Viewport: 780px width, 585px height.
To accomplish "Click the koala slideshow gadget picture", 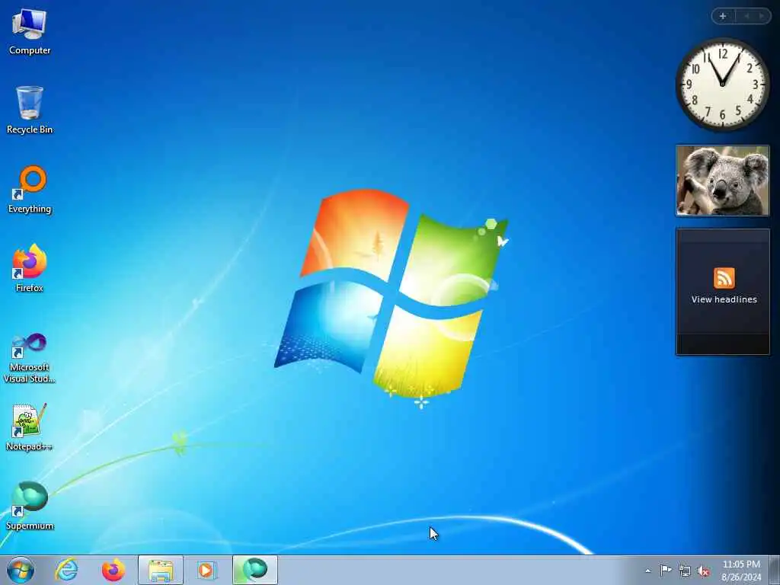I will coord(722,181).
